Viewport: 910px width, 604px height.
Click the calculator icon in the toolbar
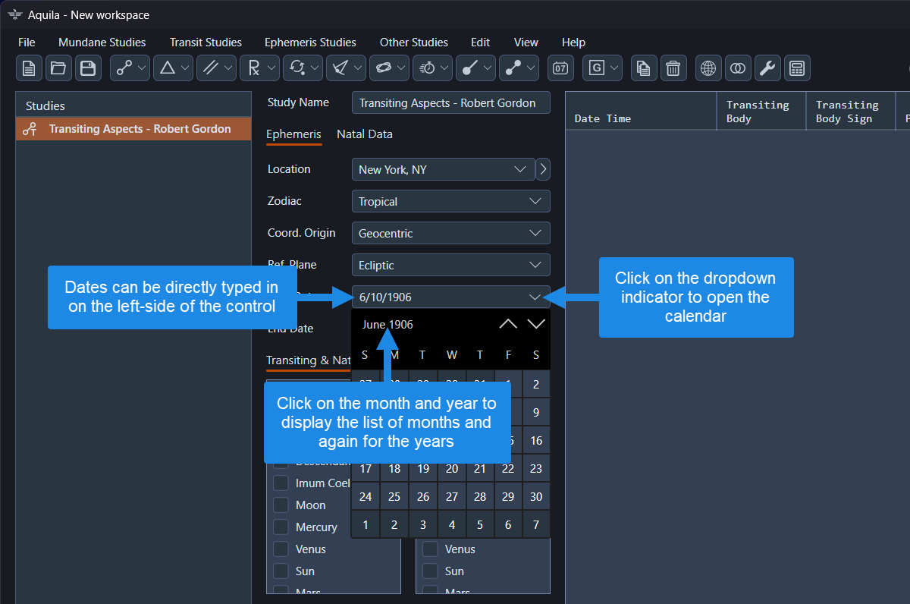coord(797,68)
